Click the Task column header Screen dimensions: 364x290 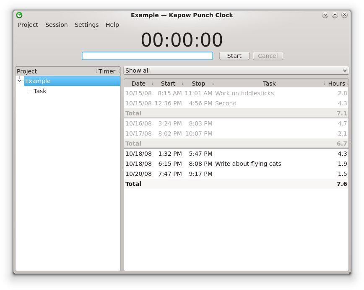click(269, 84)
